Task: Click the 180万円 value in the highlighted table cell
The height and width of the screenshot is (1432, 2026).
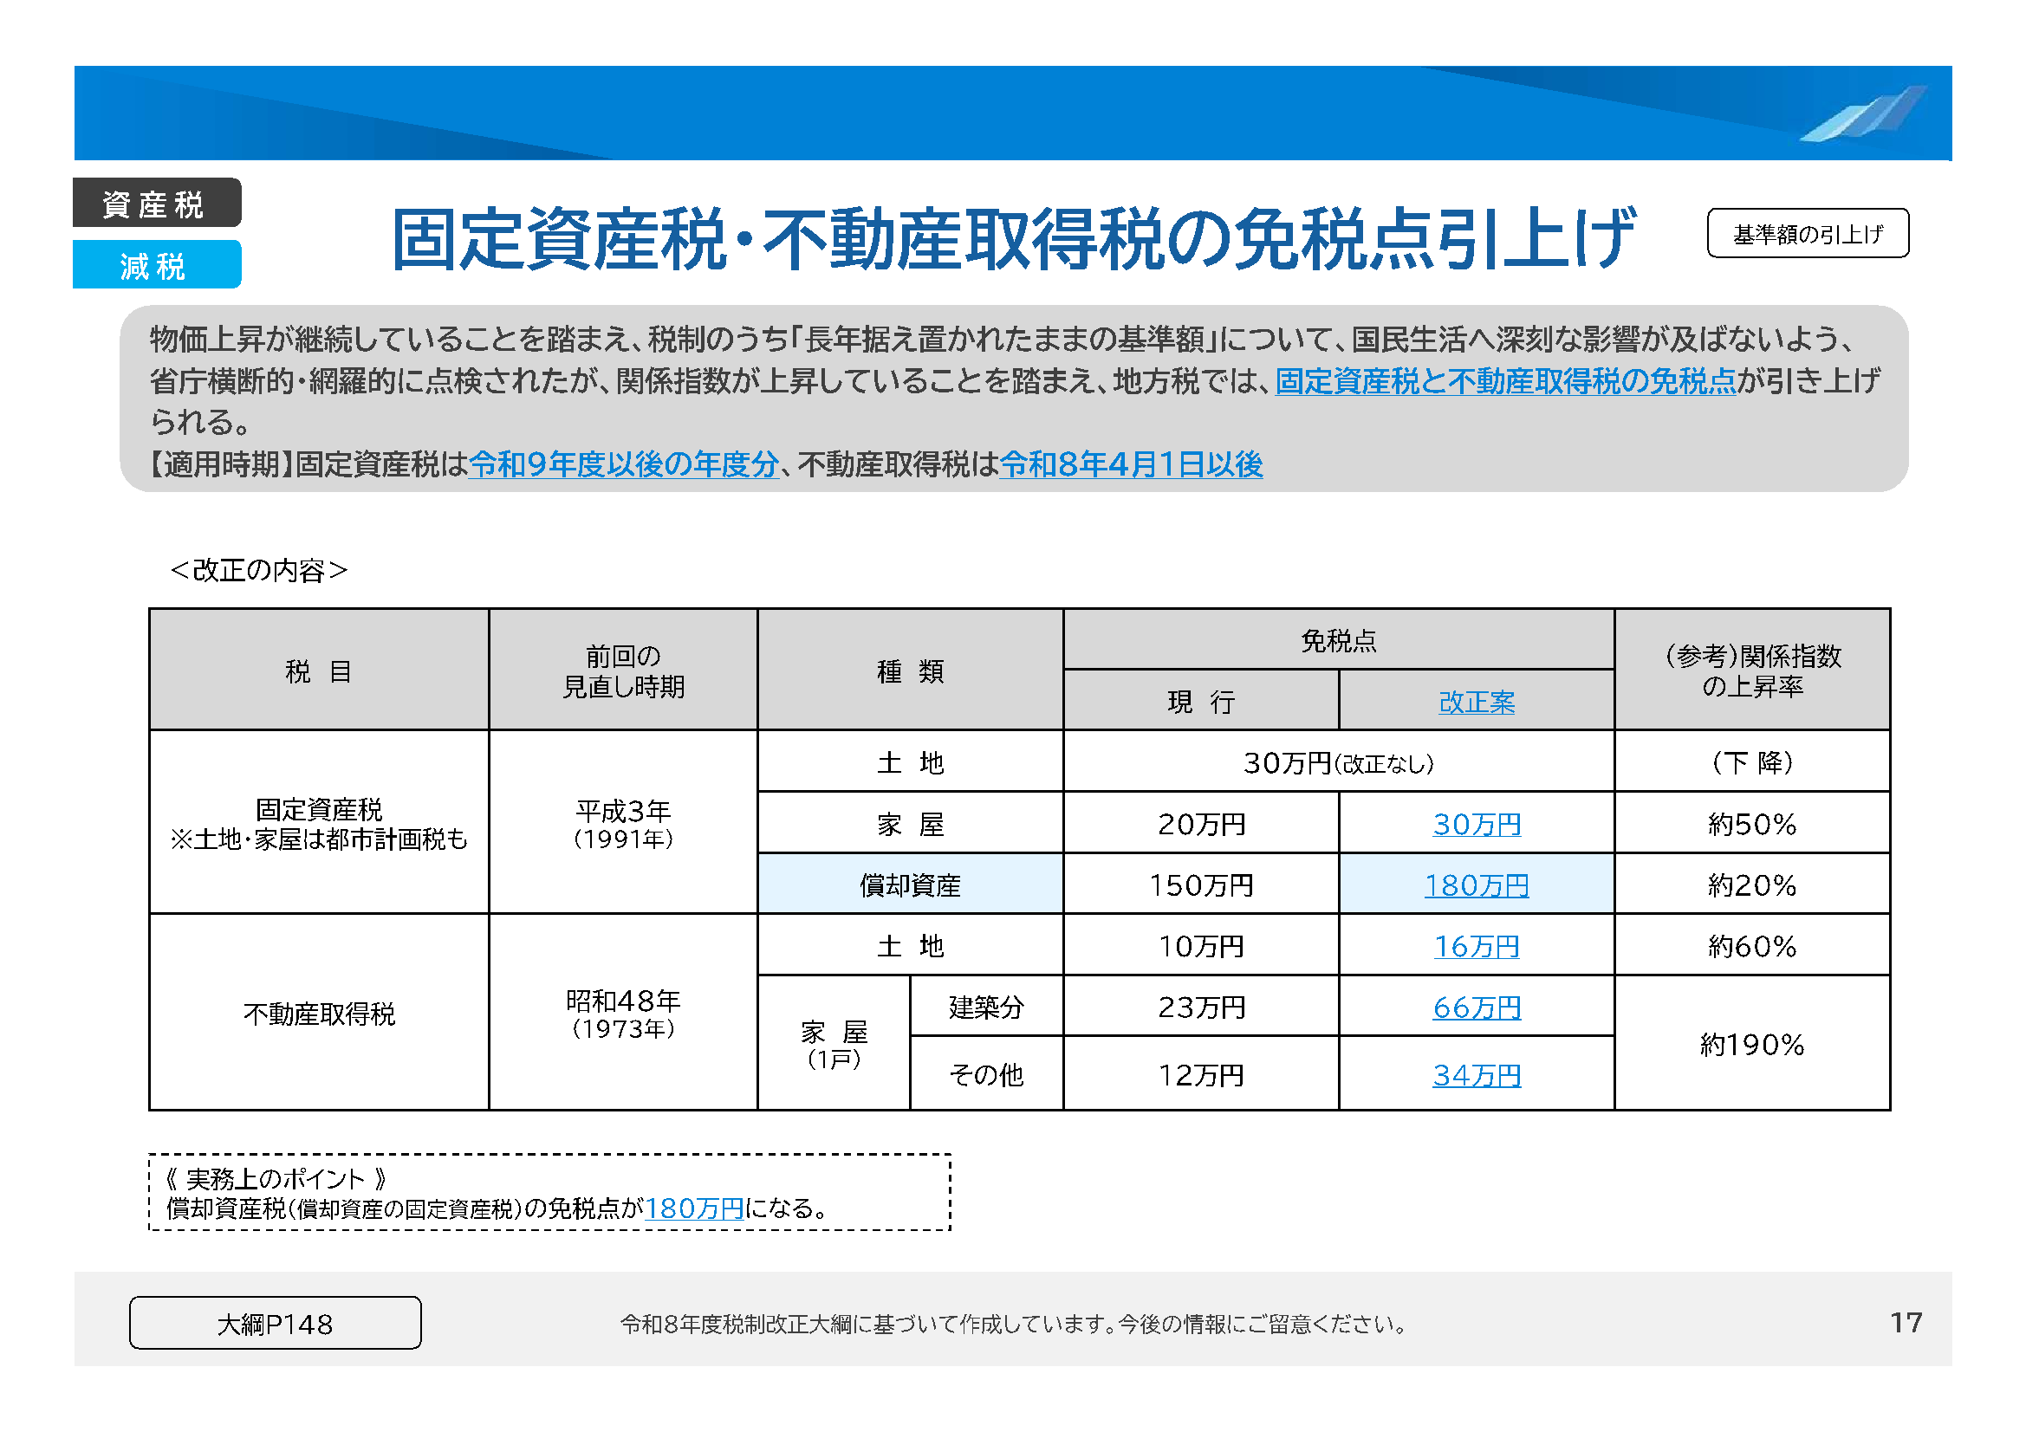Action: click(x=1476, y=885)
